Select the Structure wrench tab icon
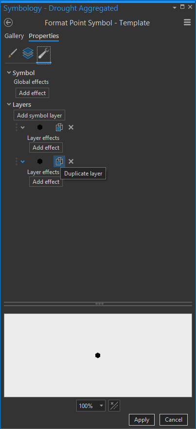The height and width of the screenshot is (429, 196). click(x=44, y=54)
